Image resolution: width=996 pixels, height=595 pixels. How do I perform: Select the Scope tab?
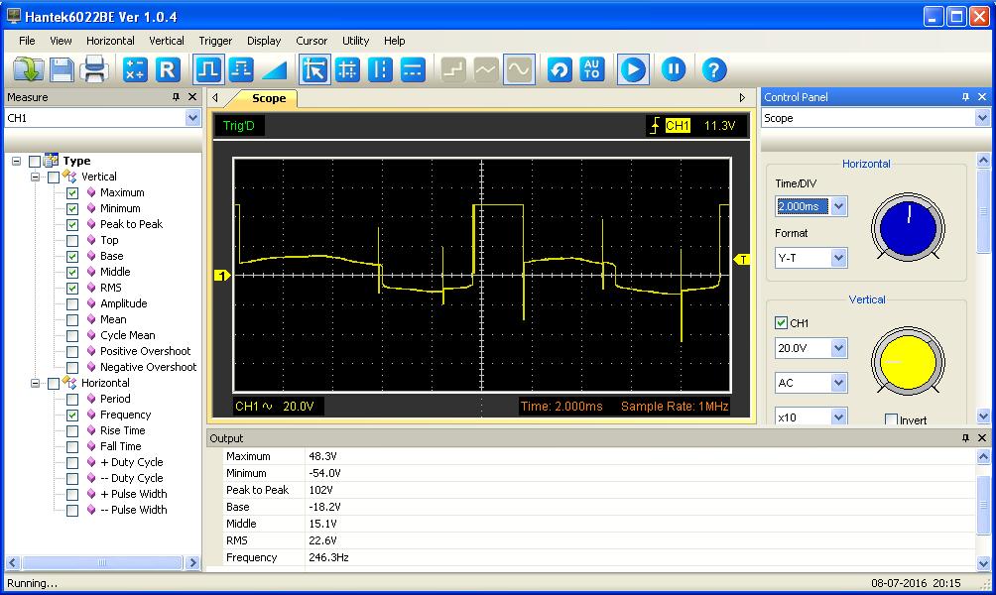(269, 98)
